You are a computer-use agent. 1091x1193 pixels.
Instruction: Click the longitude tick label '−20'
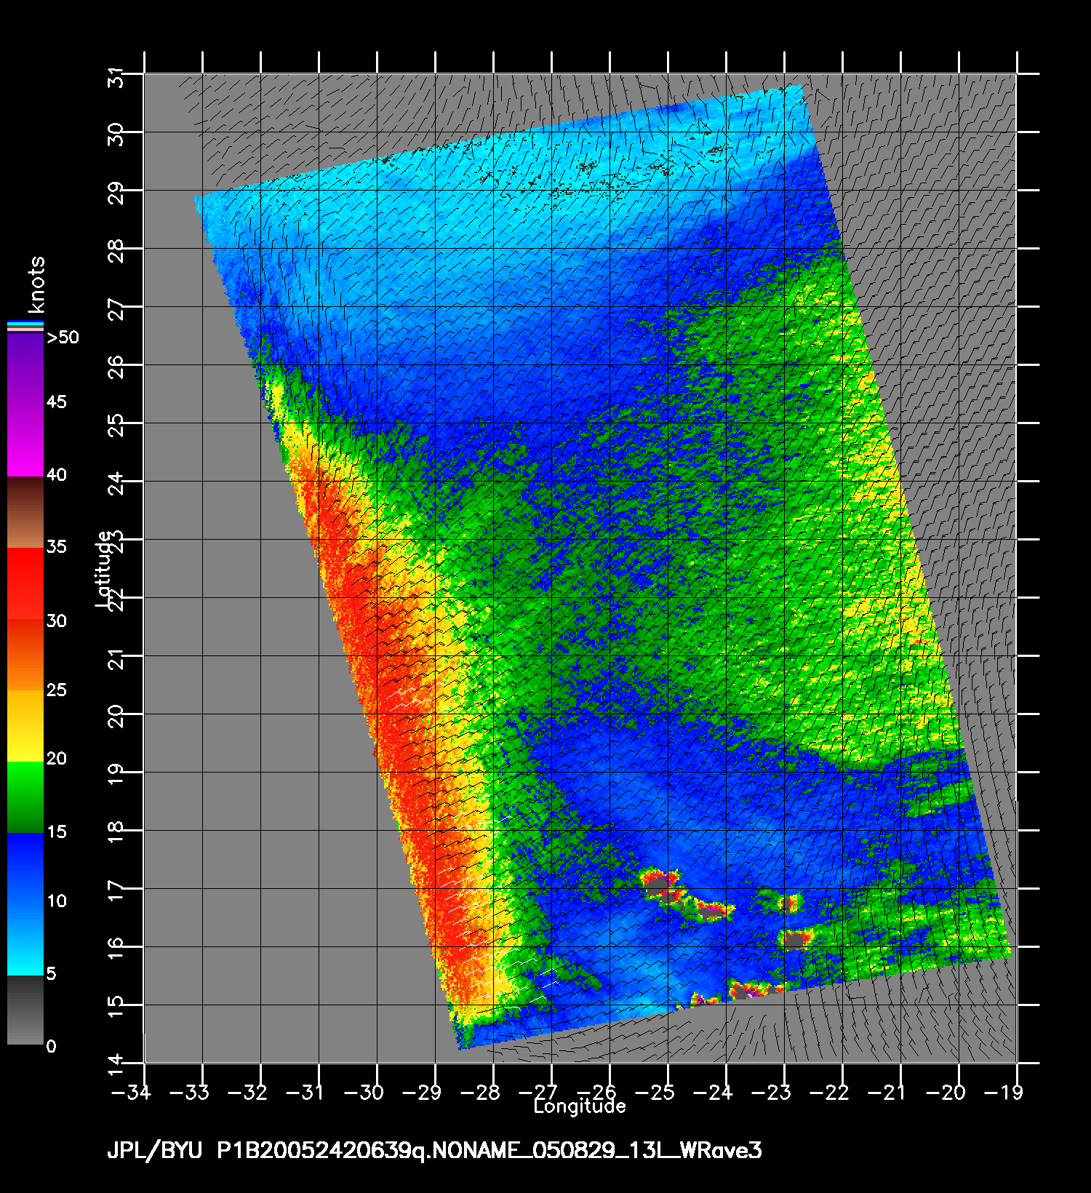click(x=946, y=1093)
